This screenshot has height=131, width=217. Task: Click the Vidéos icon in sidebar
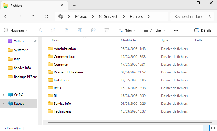tap(10, 41)
